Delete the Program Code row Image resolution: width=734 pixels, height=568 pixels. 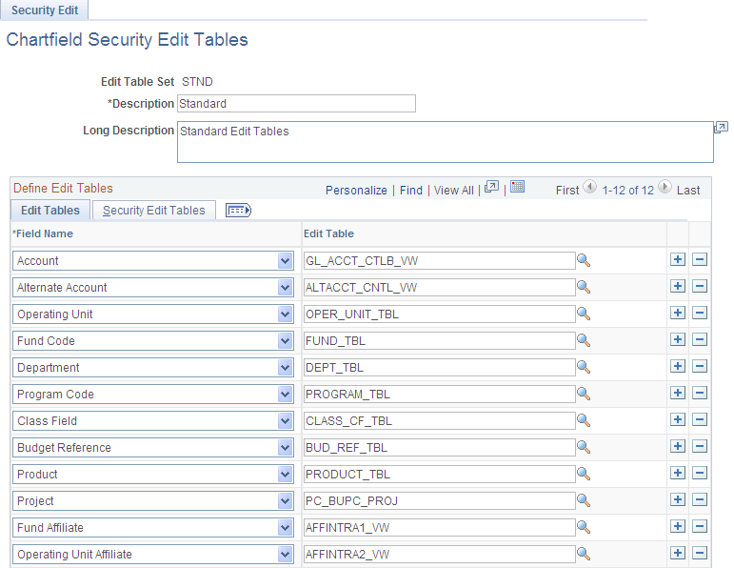pyautogui.click(x=700, y=393)
